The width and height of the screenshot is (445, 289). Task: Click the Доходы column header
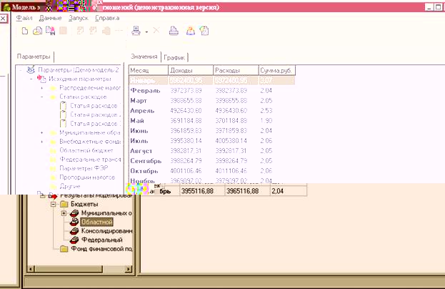coord(190,71)
